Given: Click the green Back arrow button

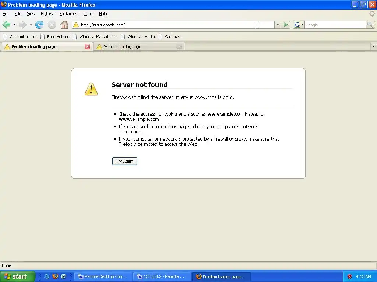Looking at the screenshot, I should coord(7,25).
